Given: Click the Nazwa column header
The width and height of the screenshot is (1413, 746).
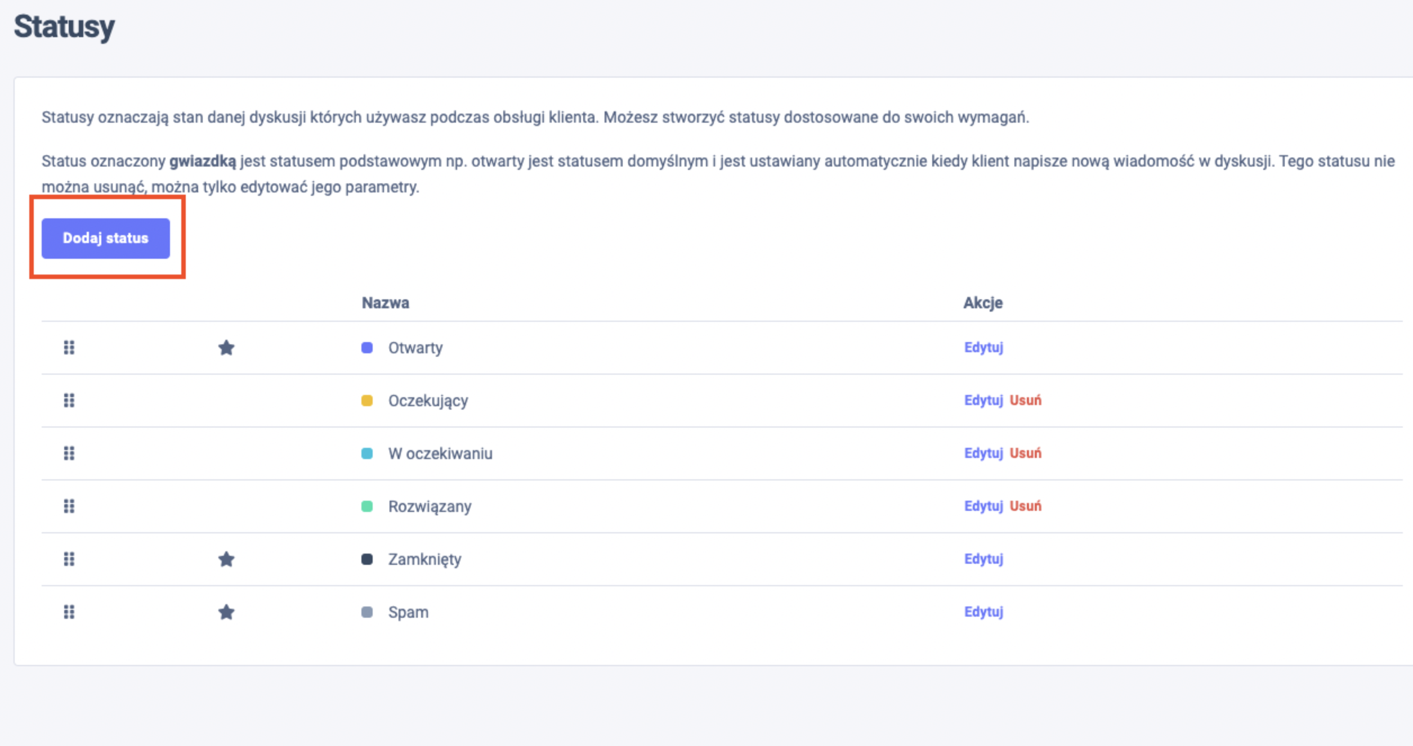Looking at the screenshot, I should [x=385, y=303].
